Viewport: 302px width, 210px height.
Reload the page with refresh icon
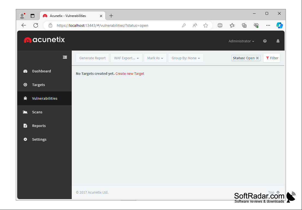coord(36,25)
